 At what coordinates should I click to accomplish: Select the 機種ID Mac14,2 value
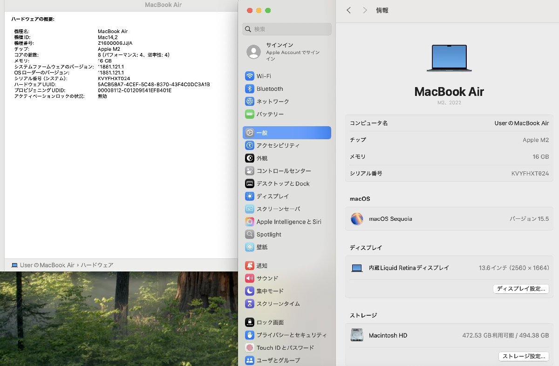[107, 37]
